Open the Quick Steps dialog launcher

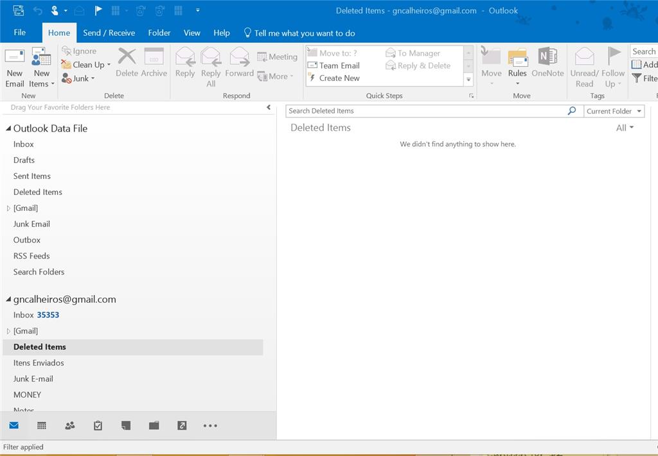tap(471, 96)
